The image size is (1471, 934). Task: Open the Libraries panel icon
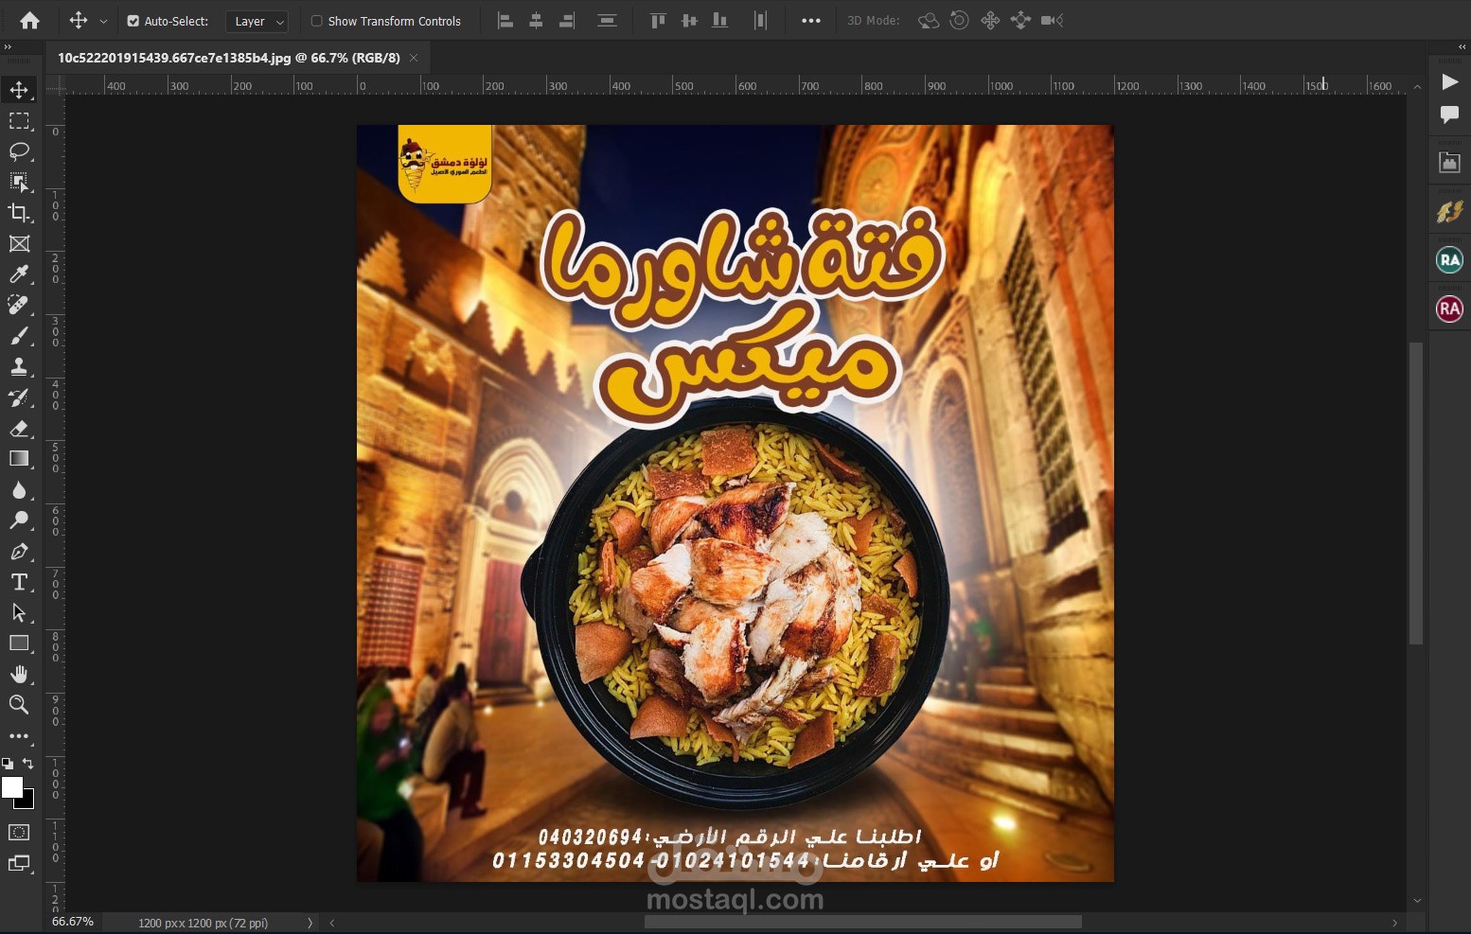[1449, 163]
